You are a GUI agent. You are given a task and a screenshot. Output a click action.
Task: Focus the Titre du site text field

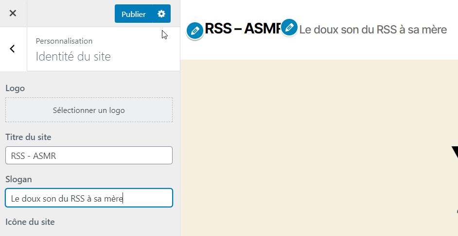(x=89, y=156)
